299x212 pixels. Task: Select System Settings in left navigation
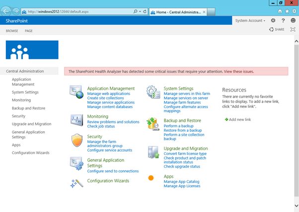pyautogui.click(x=25, y=92)
